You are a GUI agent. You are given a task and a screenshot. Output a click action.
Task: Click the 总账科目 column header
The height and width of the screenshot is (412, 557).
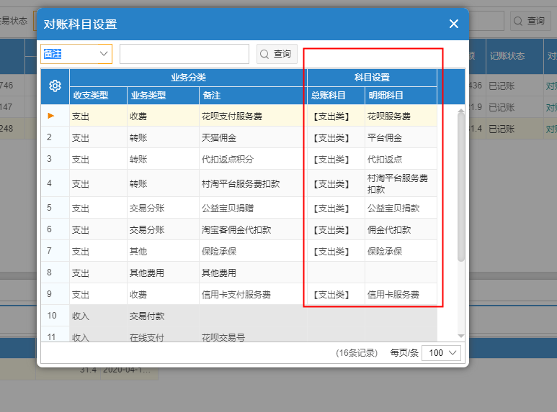point(336,96)
